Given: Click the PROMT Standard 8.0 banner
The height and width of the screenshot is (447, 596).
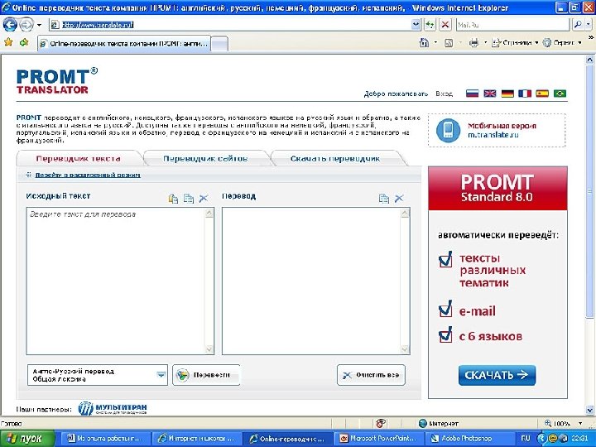Looking at the screenshot, I should coord(497,188).
